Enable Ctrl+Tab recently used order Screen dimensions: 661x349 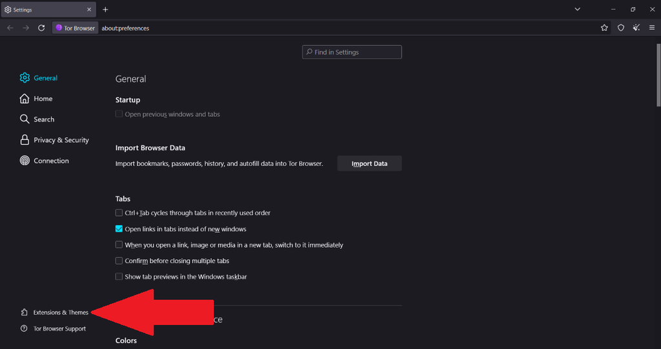[x=119, y=213]
